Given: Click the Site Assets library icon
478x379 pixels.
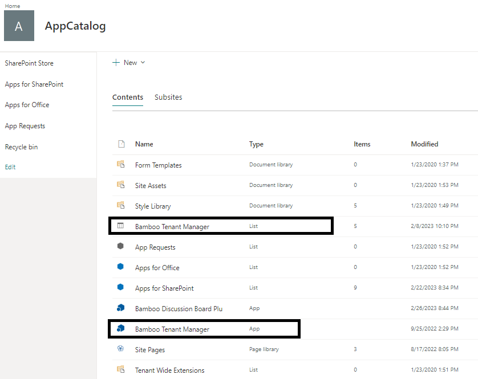Looking at the screenshot, I should coord(121,185).
